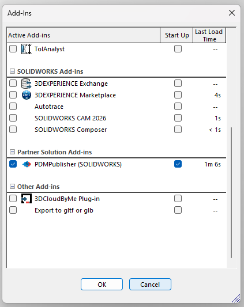Check Start Up for 3DCloudByMe Plug-in
This screenshot has height=307, width=244.
tap(178, 199)
